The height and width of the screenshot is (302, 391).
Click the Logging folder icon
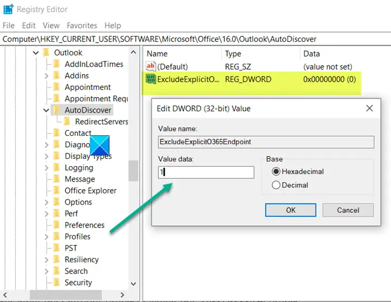pyautogui.click(x=57, y=167)
